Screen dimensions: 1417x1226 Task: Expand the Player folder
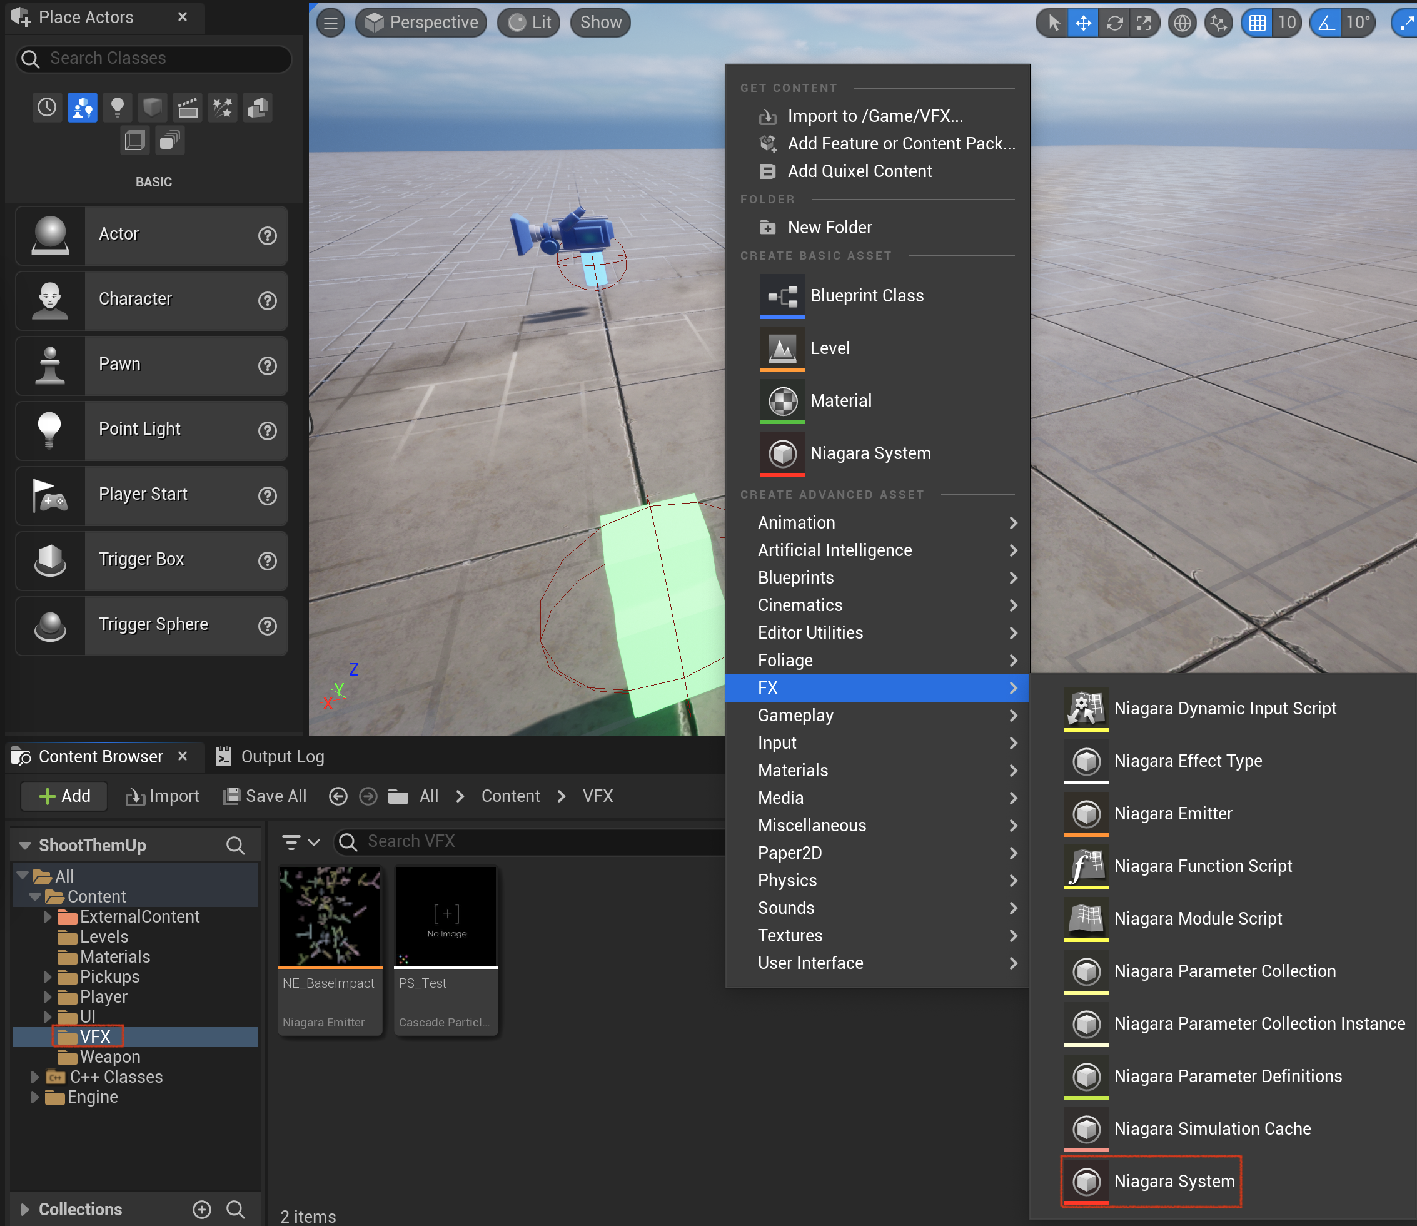coord(47,997)
